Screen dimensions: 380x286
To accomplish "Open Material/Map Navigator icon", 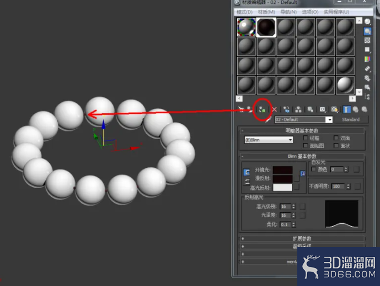I will [367, 97].
